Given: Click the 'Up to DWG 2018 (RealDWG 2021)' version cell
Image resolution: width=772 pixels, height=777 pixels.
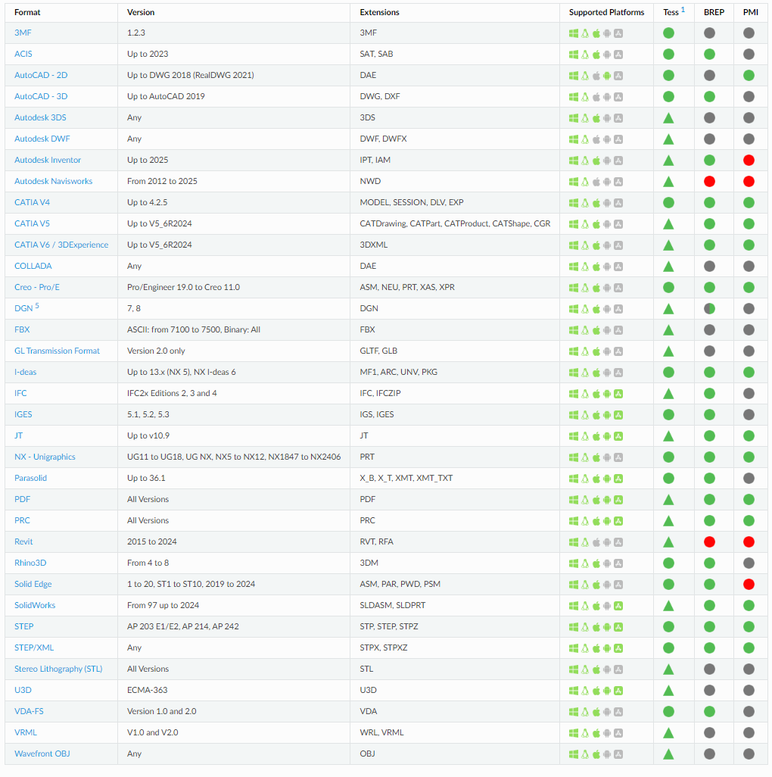Looking at the screenshot, I should point(191,75).
